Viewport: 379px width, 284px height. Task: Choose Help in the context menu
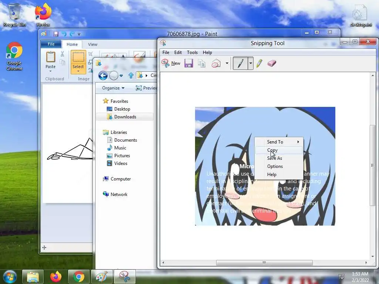tap(279, 175)
